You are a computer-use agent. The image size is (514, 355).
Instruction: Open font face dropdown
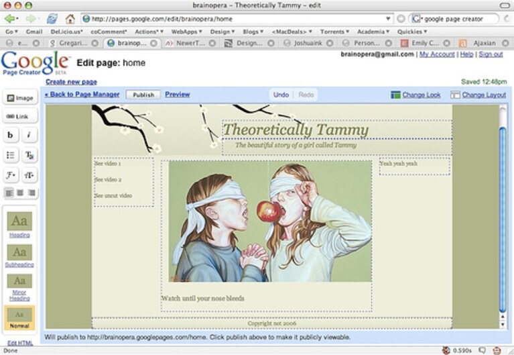[11, 175]
